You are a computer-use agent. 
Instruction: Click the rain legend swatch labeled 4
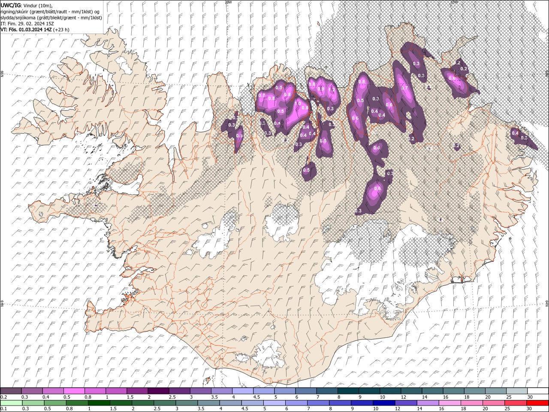pyautogui.click(x=231, y=403)
